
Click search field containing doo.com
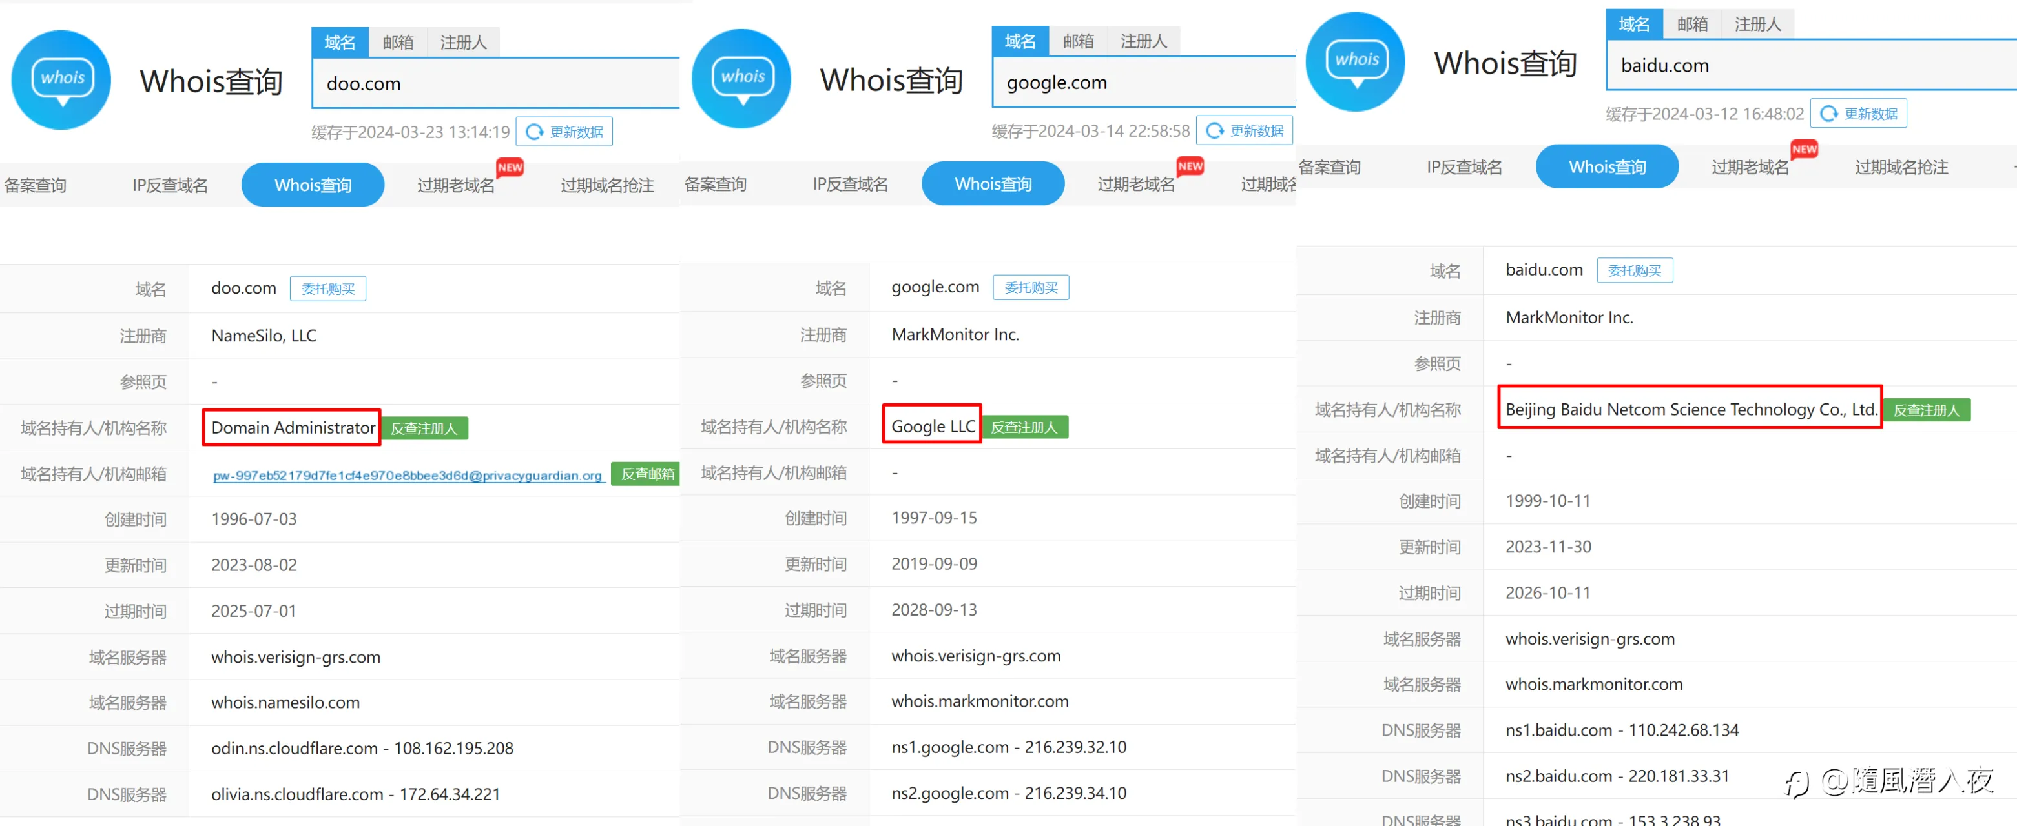click(495, 84)
